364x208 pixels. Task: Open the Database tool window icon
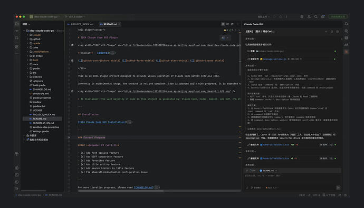[346, 38]
